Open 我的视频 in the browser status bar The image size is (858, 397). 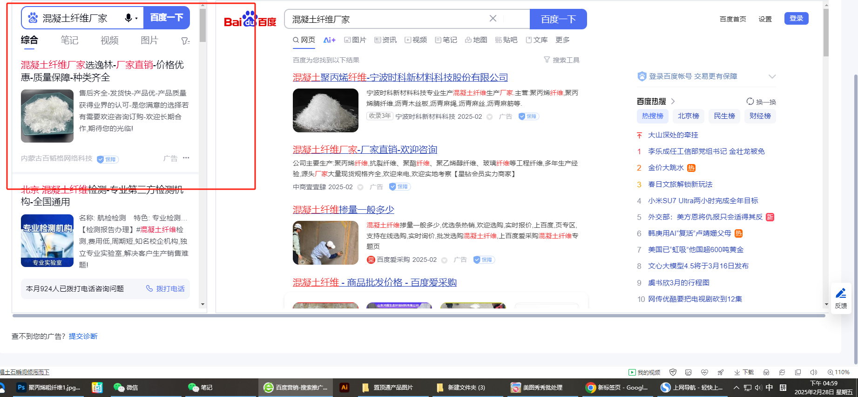point(645,372)
